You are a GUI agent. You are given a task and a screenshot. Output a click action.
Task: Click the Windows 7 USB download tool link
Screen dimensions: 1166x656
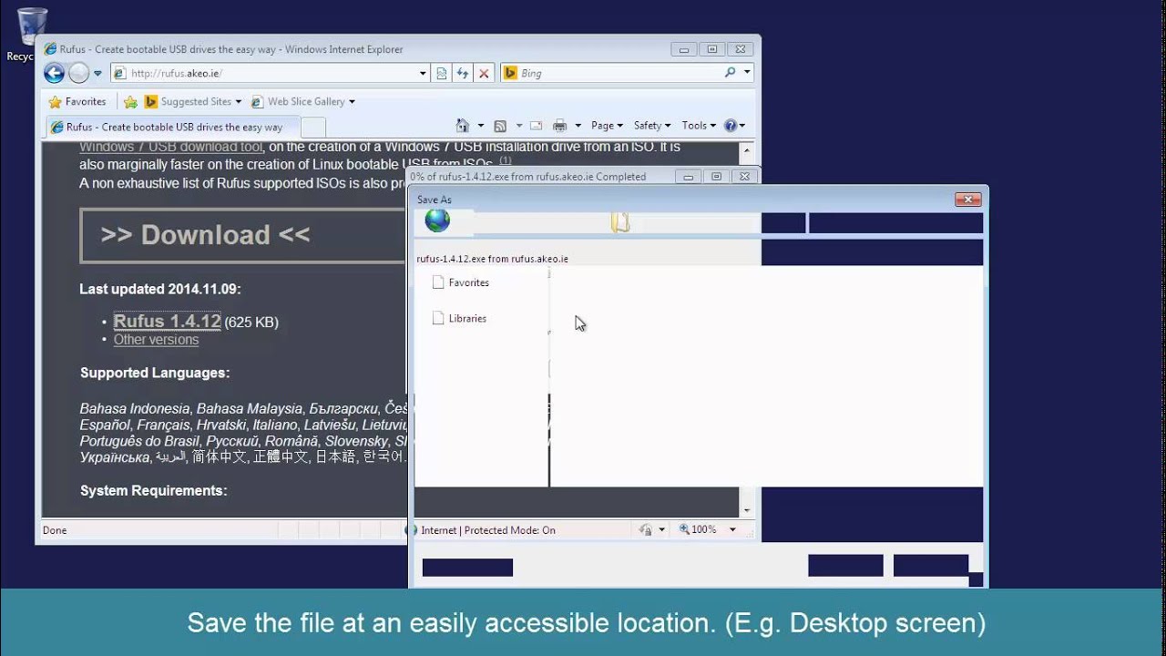(x=171, y=147)
